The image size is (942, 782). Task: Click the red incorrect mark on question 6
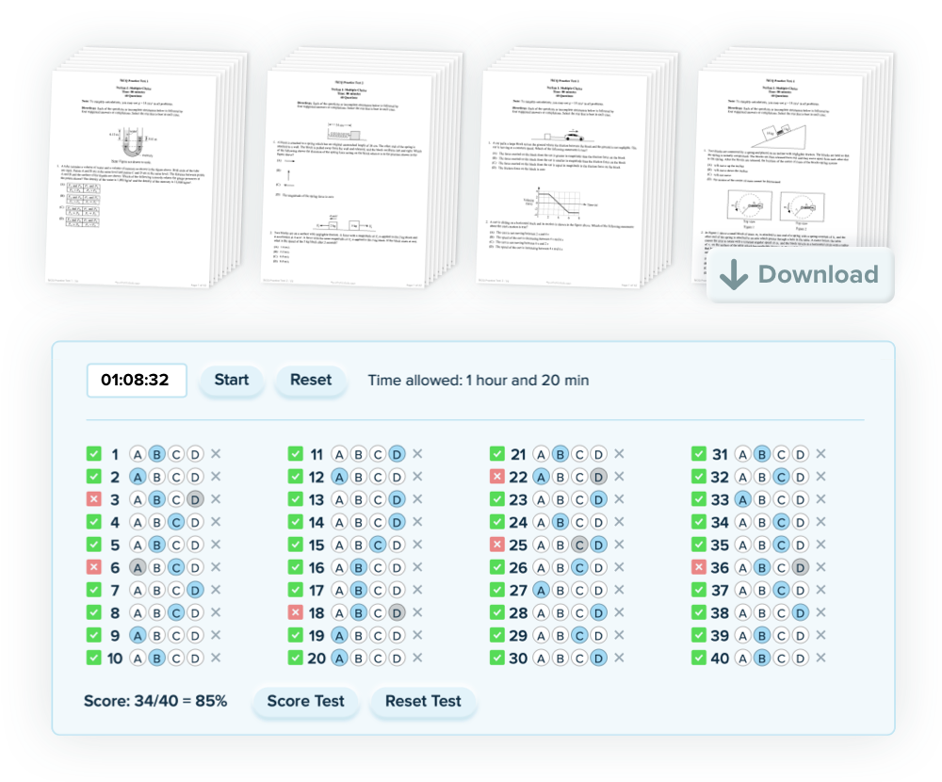[93, 567]
